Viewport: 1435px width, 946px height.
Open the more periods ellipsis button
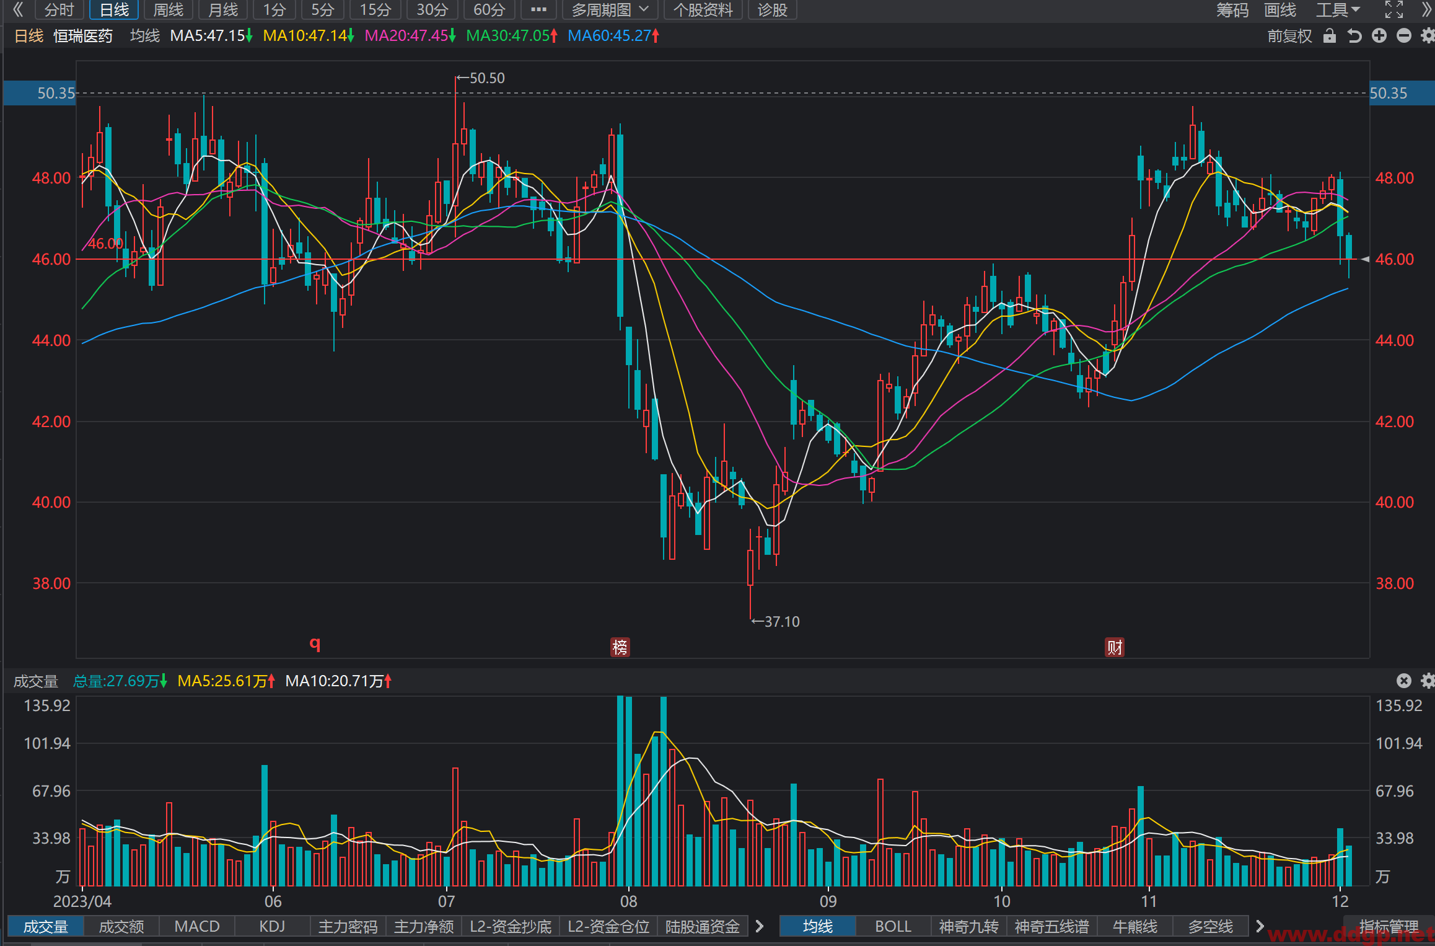538,9
